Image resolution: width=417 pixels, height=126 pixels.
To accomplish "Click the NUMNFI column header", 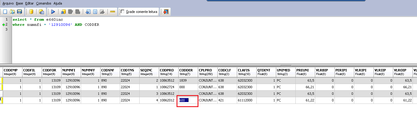I will tap(71, 72).
